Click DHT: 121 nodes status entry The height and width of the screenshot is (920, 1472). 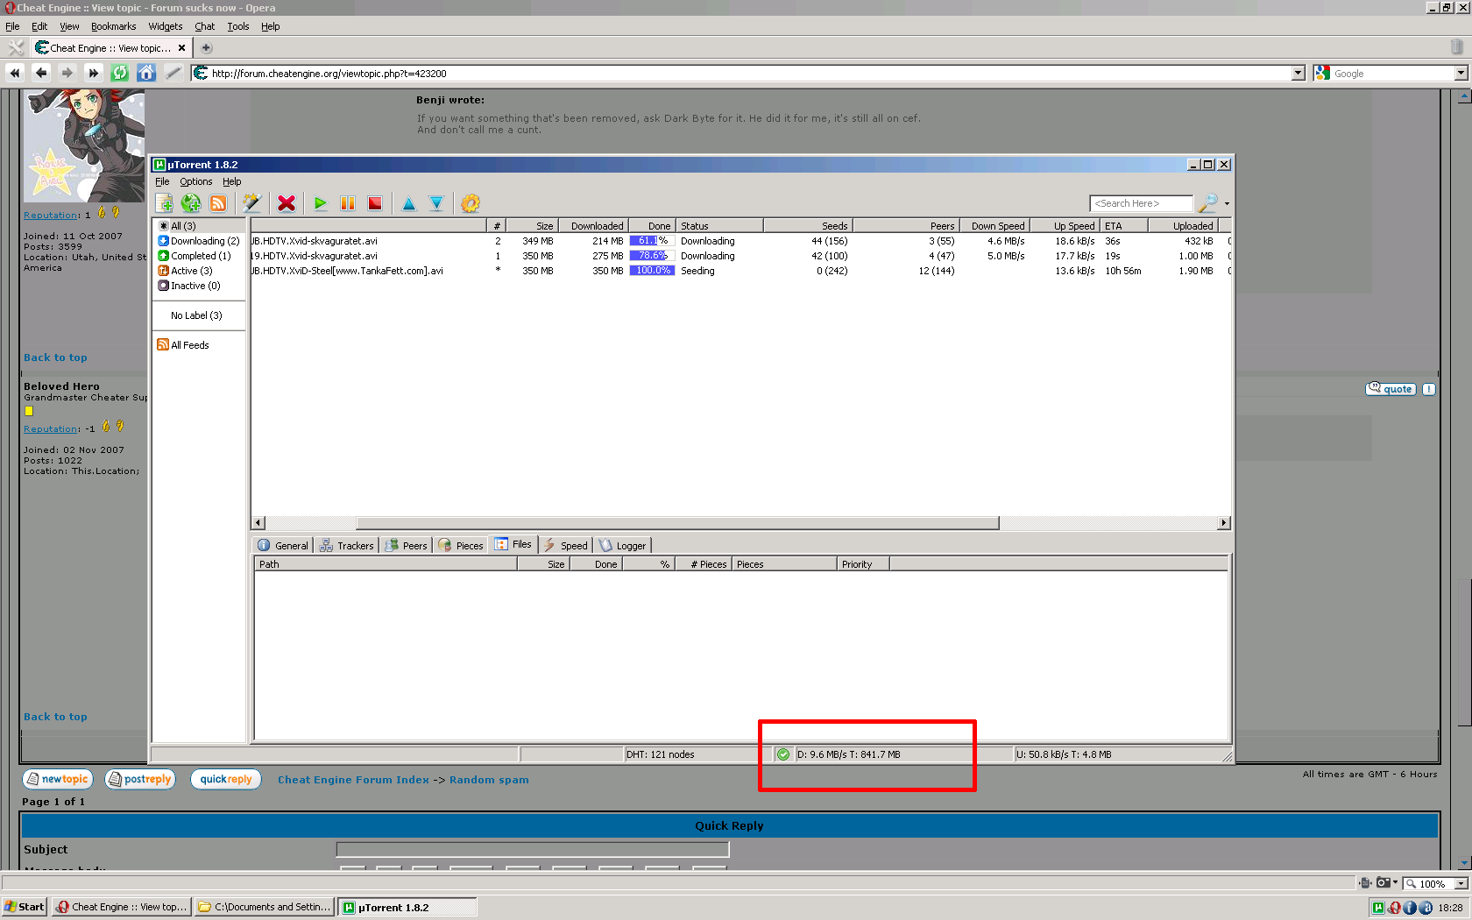coord(661,754)
